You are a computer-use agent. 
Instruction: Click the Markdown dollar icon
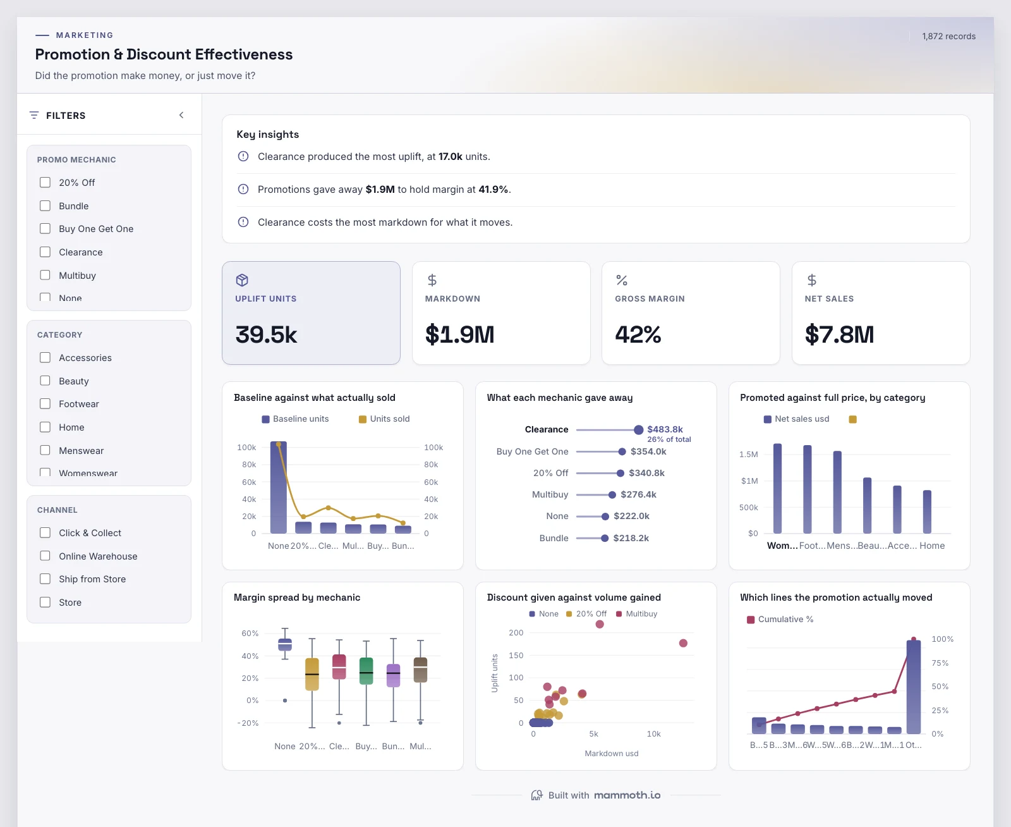pos(432,280)
